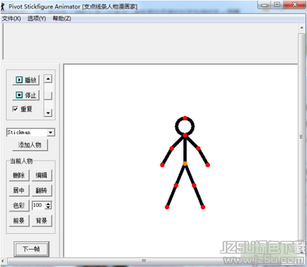Click stickman's right hand red handle
The image size is (307, 267).
pyautogui.click(x=208, y=165)
